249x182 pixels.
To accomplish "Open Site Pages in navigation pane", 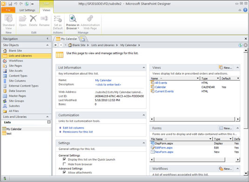I will 15,66.
